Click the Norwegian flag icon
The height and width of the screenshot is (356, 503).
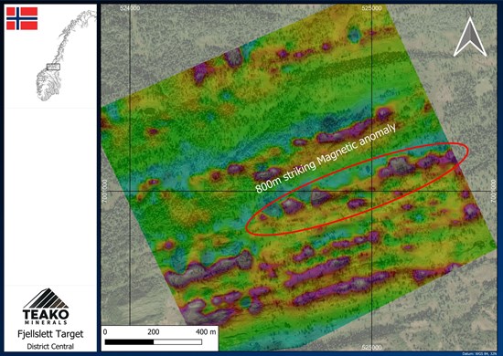tap(22, 18)
